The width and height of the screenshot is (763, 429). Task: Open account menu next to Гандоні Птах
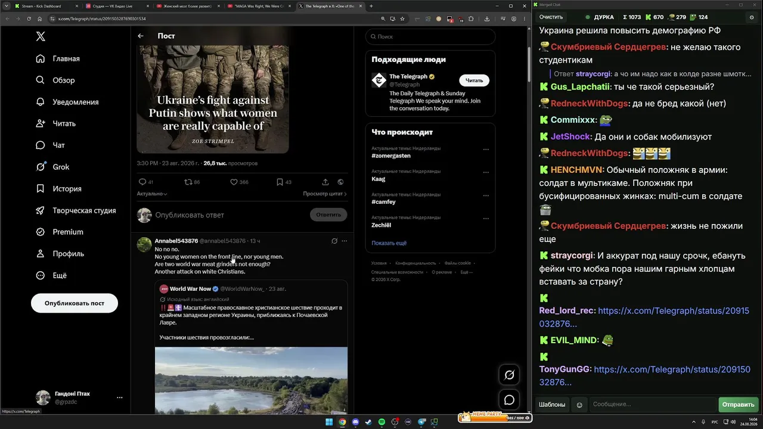[120, 397]
